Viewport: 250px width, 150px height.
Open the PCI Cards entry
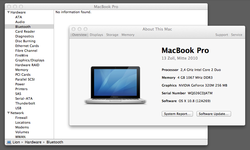click(x=23, y=75)
